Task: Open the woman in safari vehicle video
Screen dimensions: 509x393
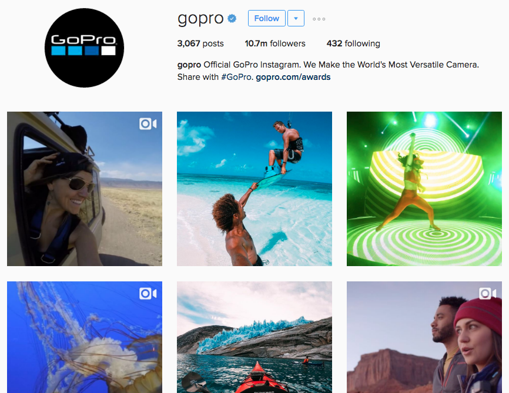Action: pyautogui.click(x=85, y=189)
